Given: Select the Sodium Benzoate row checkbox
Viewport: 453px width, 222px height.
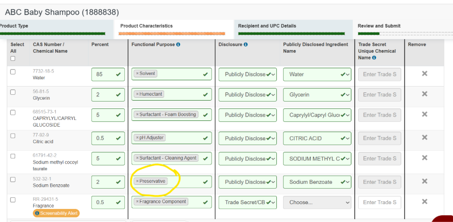Looking at the screenshot, I should click(13, 179).
